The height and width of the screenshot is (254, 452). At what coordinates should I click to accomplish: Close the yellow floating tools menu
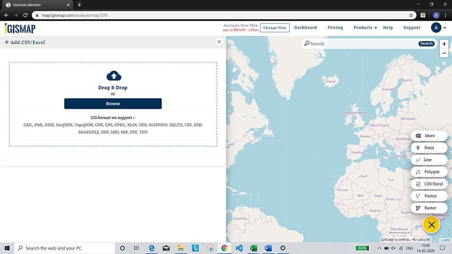432,225
